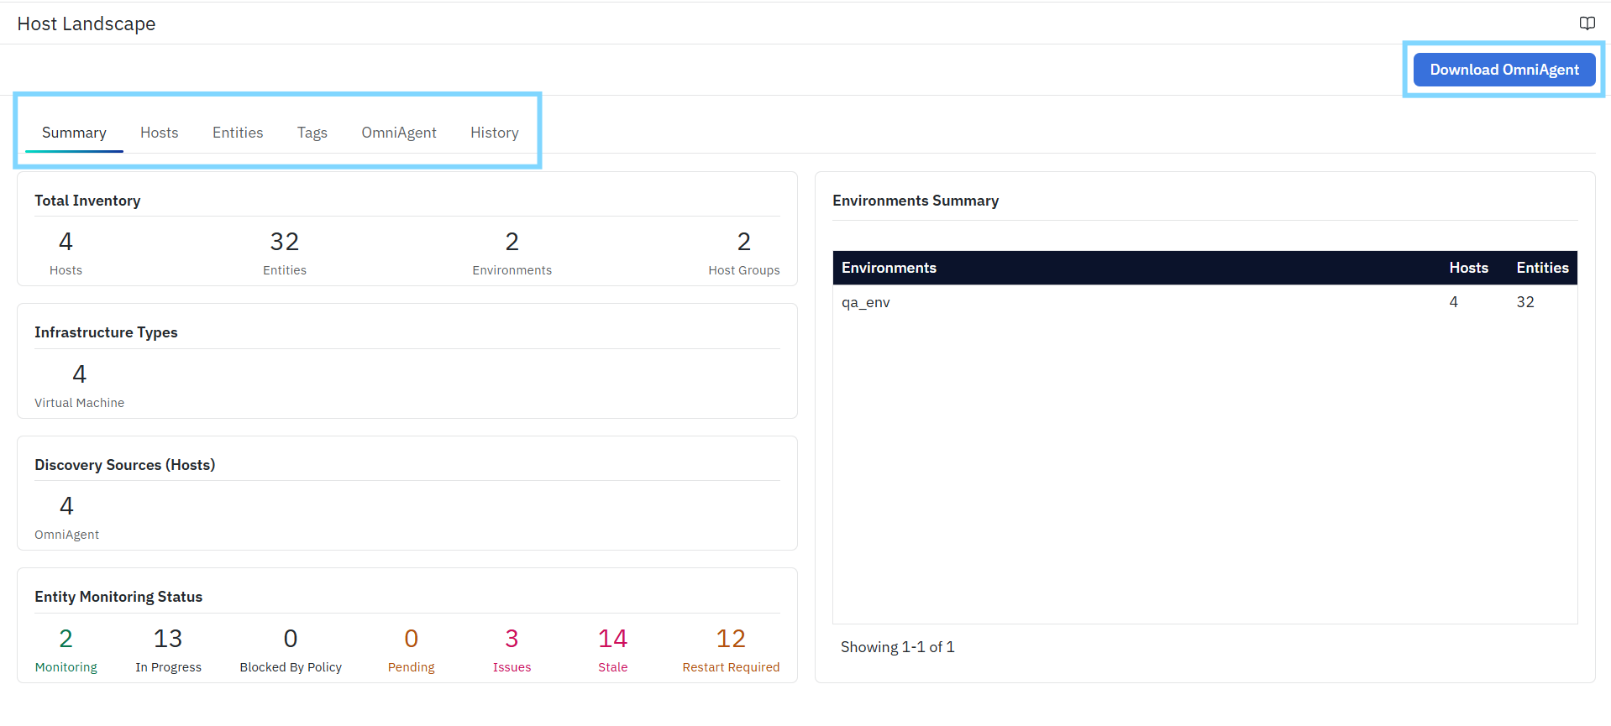Click the Entity Monitoring Status heading

tap(118, 597)
